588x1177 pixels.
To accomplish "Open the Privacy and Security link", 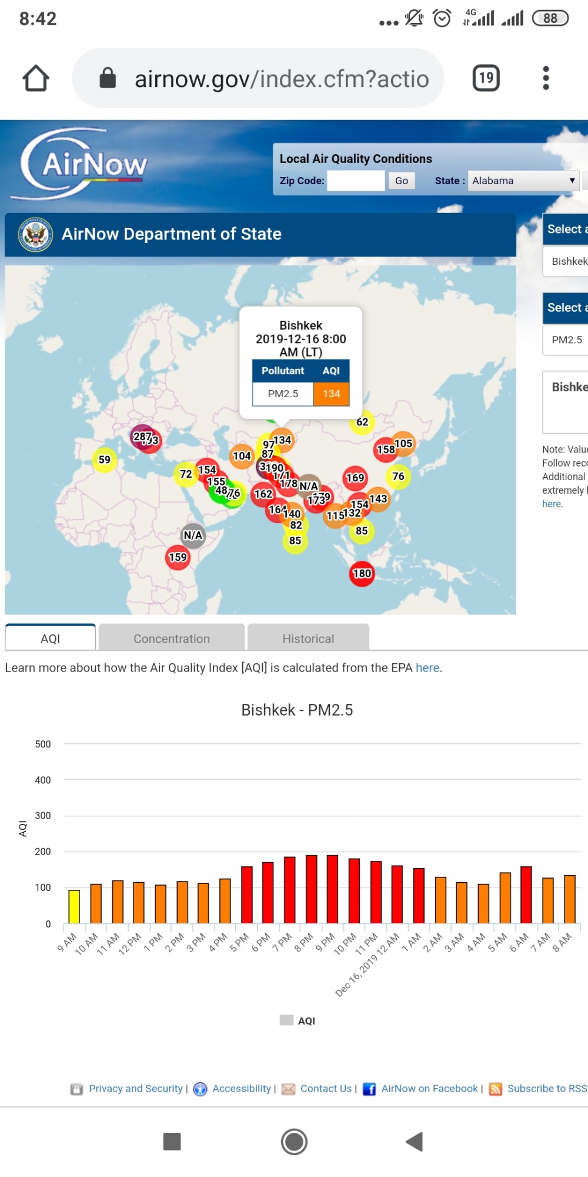I will 136,1089.
